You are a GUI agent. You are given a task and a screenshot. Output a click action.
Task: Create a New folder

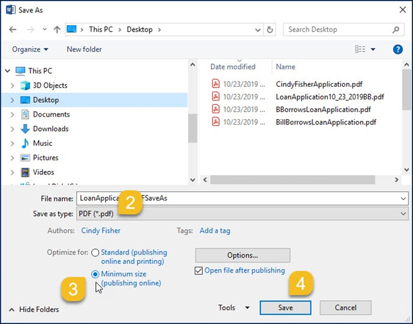[84, 49]
